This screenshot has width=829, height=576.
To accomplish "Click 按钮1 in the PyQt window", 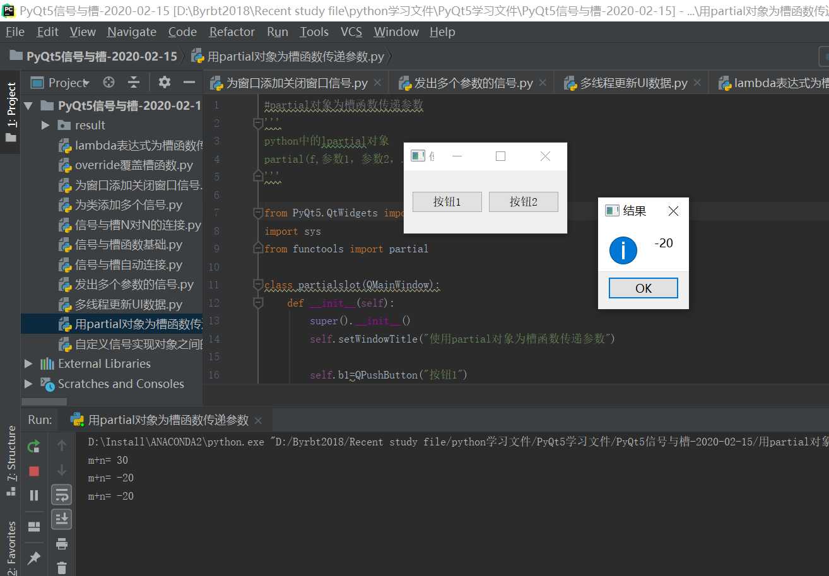I will pyautogui.click(x=447, y=202).
